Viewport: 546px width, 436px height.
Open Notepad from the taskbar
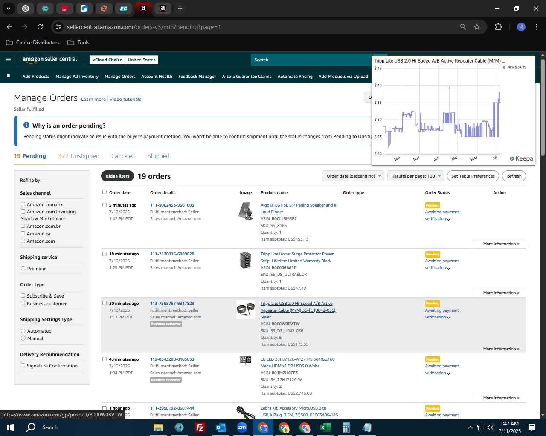[367, 427]
